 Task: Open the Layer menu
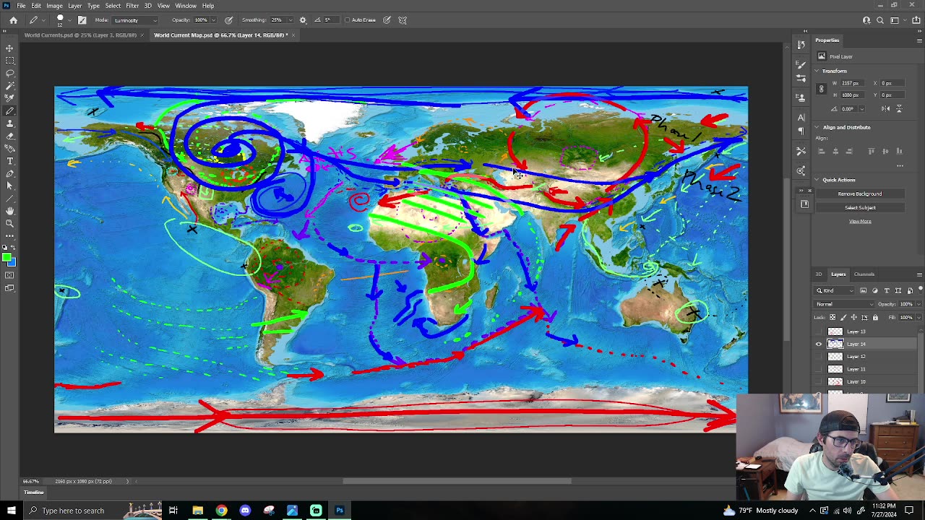pyautogui.click(x=74, y=6)
